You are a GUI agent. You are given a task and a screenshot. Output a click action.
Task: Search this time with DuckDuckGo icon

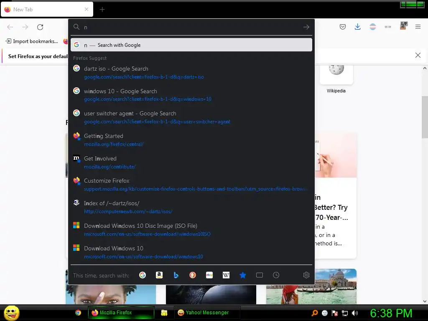point(193,275)
